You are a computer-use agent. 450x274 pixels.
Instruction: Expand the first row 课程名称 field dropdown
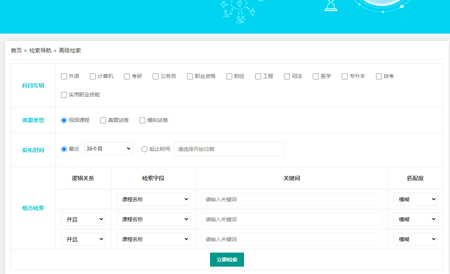(153, 199)
